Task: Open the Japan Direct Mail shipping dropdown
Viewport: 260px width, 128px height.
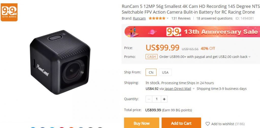Action: click(x=193, y=89)
